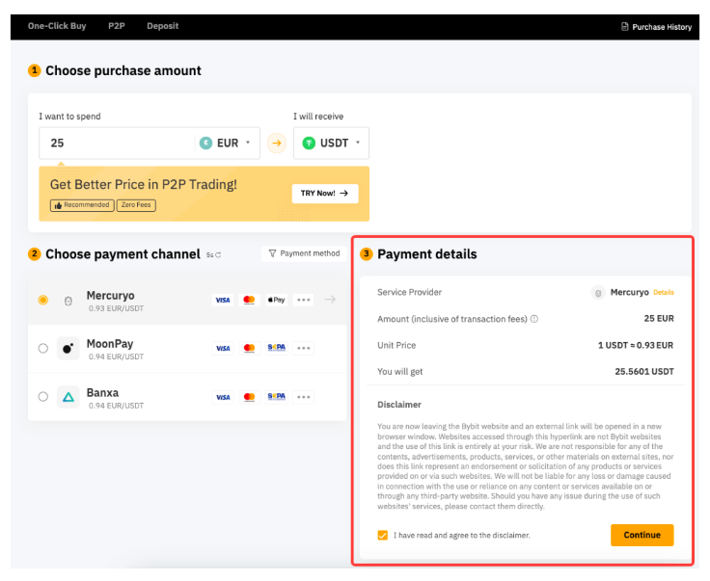
Task: Show more payment methods for MoonPay
Action: click(303, 349)
